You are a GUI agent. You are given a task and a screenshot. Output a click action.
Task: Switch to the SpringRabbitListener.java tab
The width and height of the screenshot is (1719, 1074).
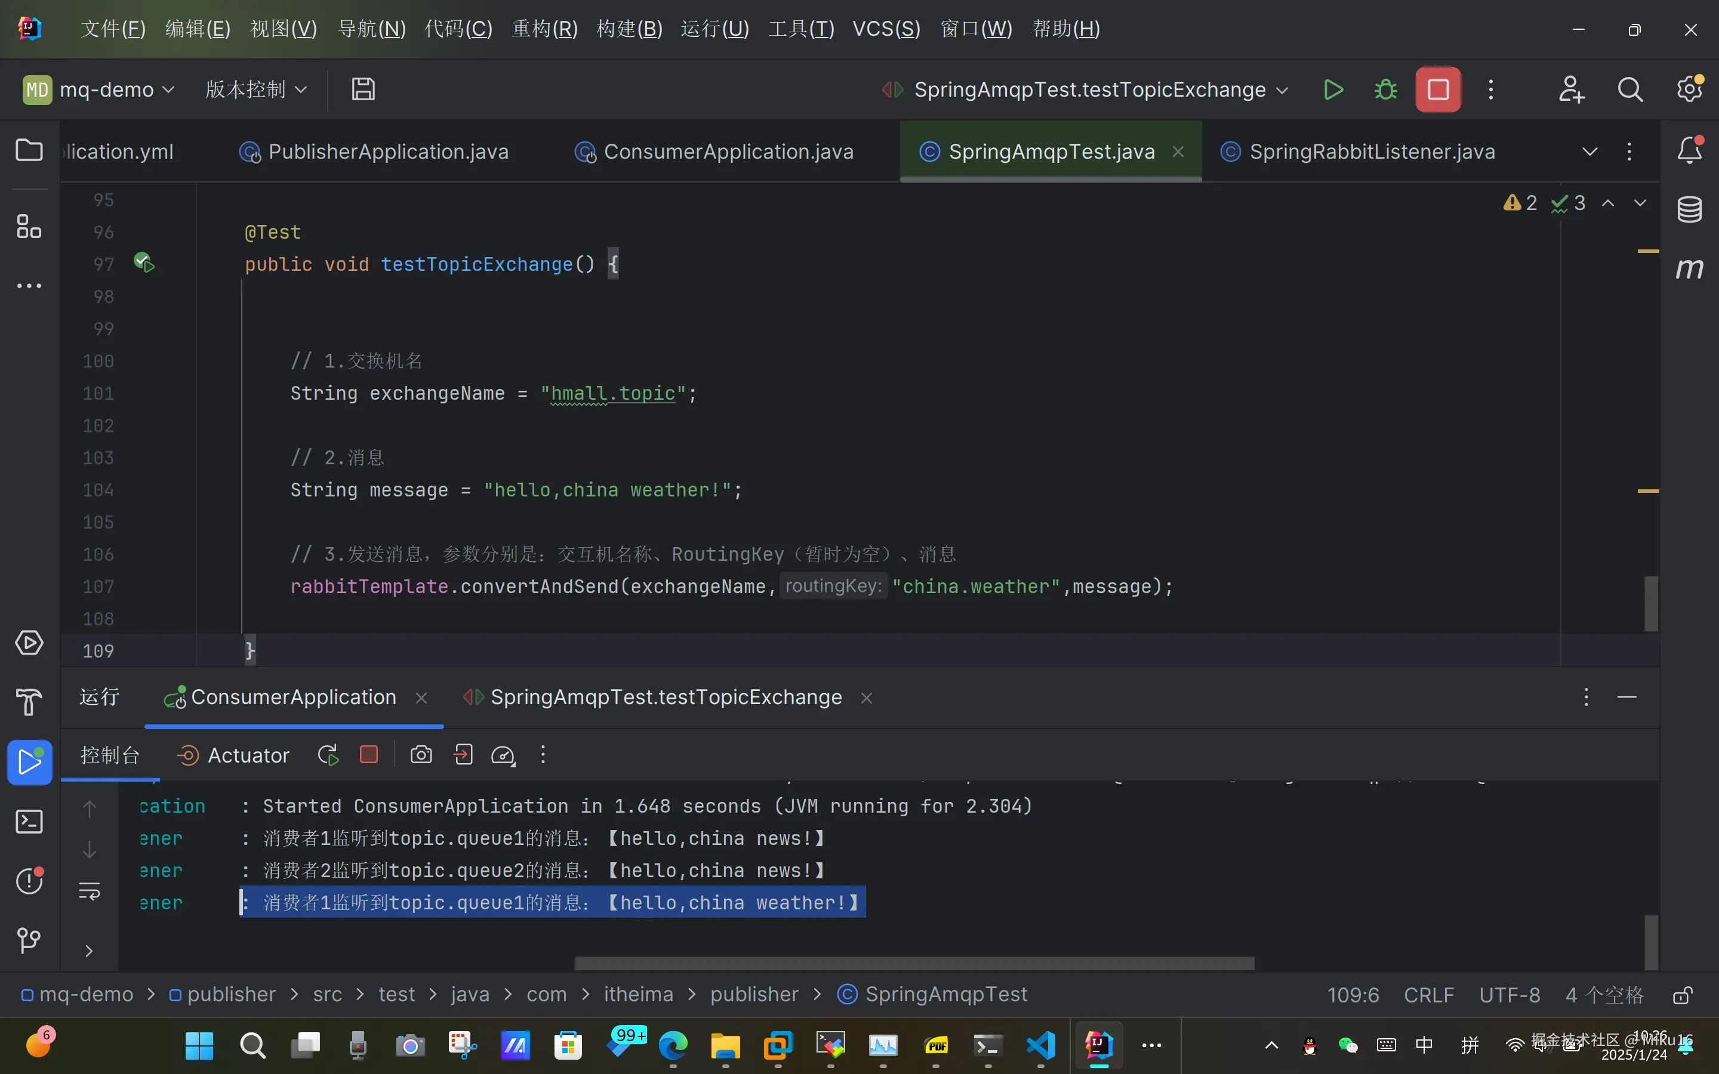[1371, 152]
